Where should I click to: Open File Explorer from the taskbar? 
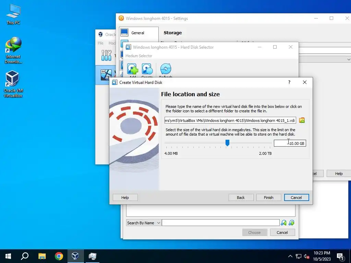(x=42, y=256)
